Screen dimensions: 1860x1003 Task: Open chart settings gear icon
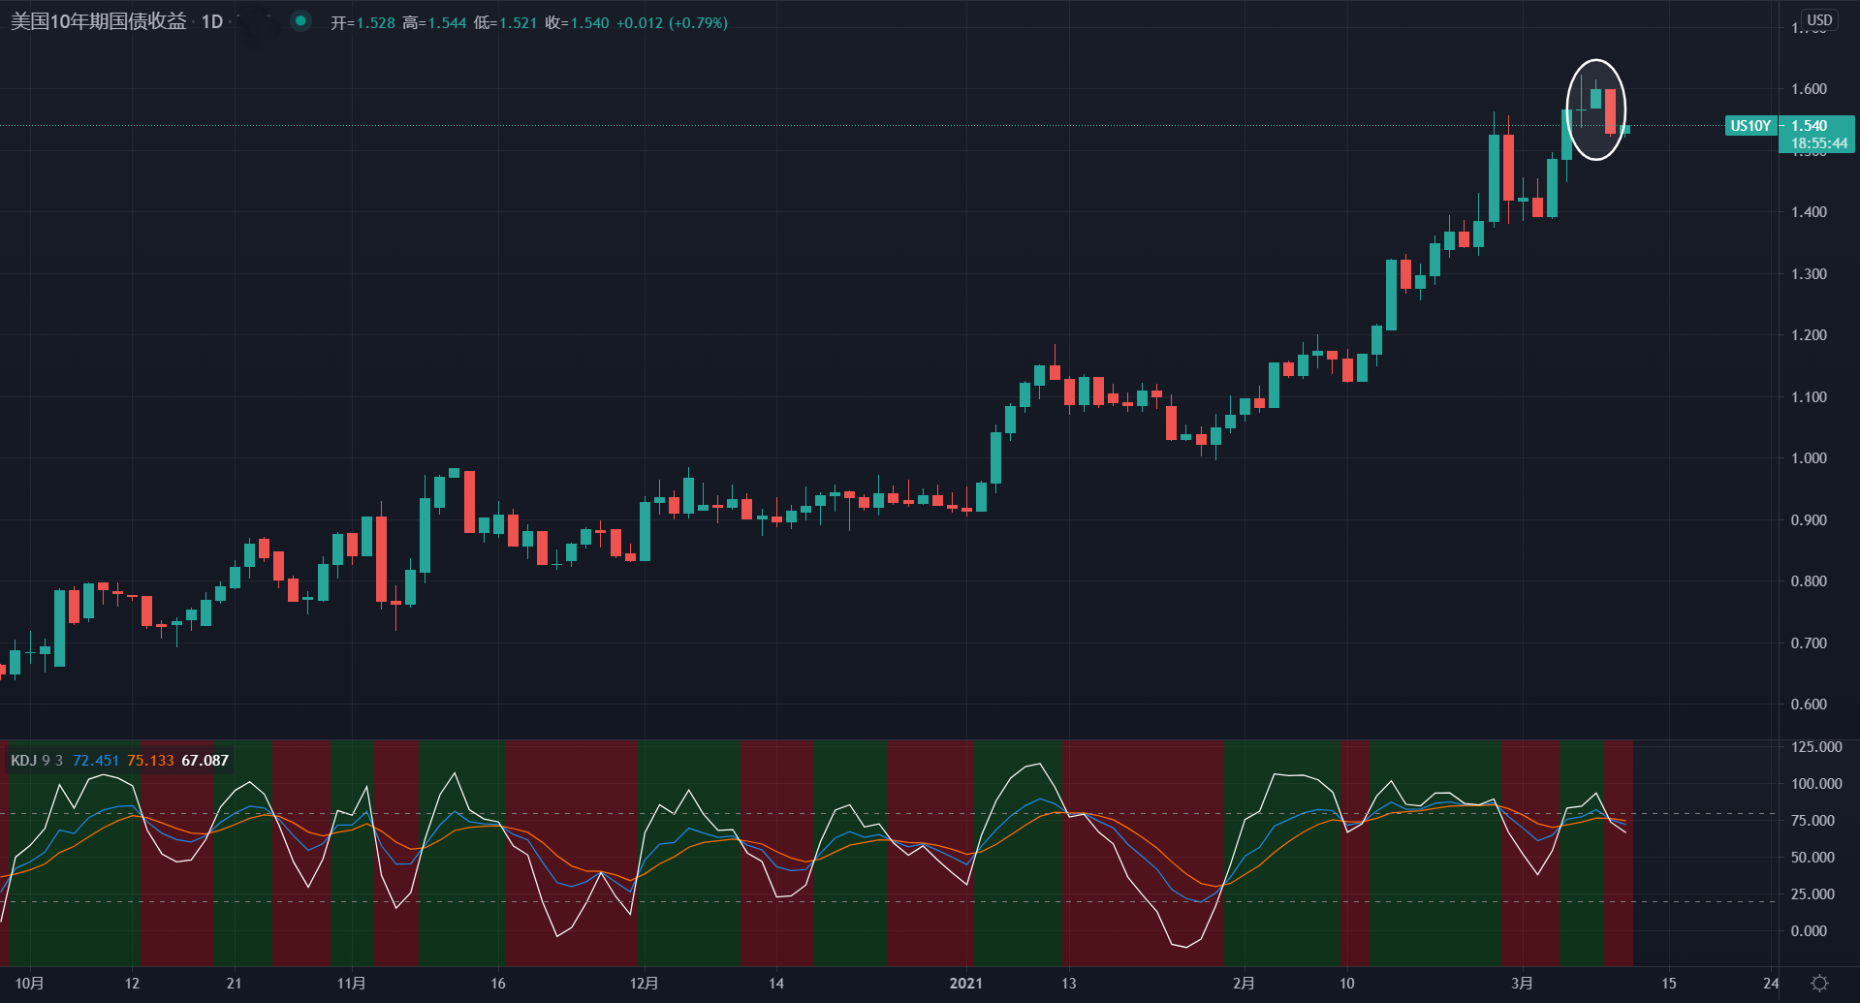click(1819, 983)
